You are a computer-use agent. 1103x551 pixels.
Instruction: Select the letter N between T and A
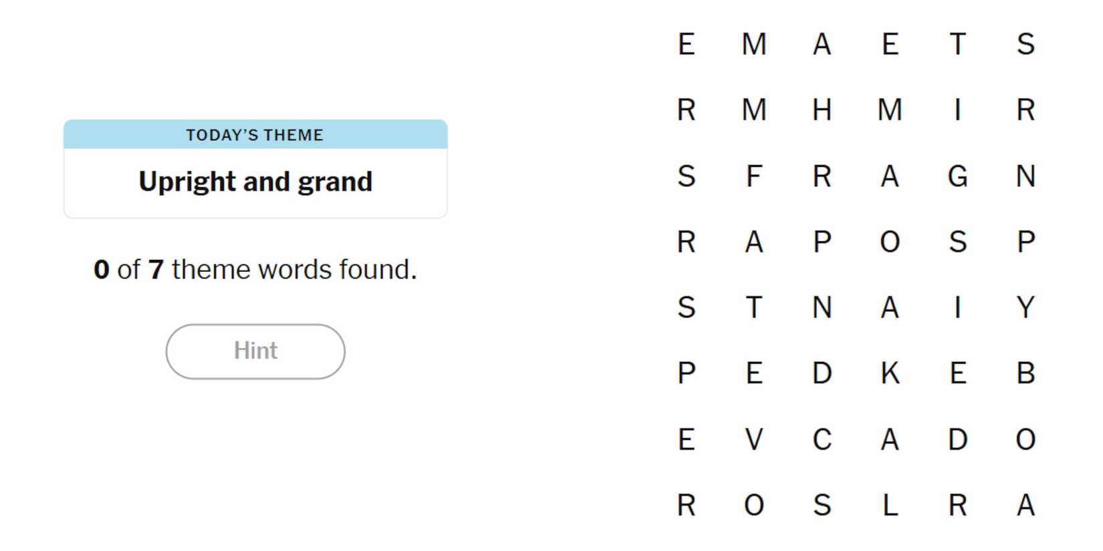822,308
